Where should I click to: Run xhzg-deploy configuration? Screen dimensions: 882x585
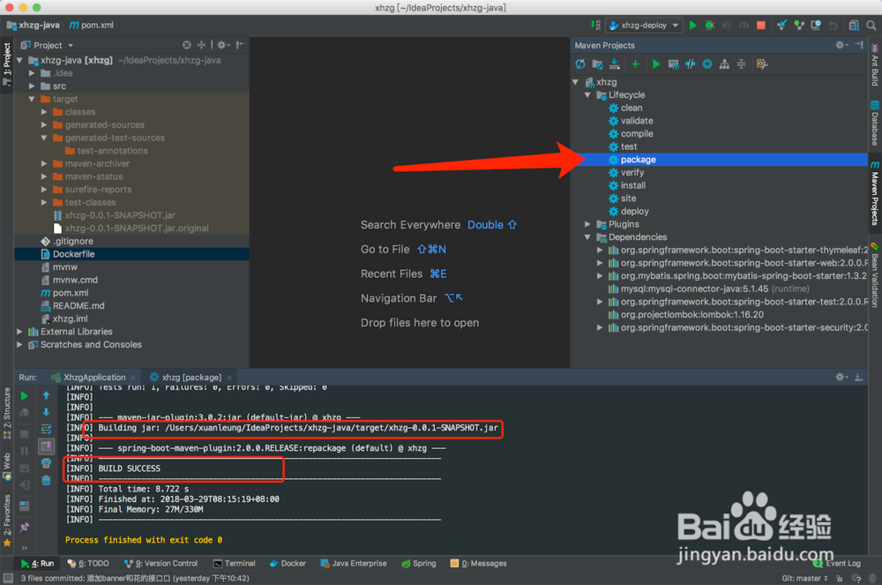pos(693,26)
